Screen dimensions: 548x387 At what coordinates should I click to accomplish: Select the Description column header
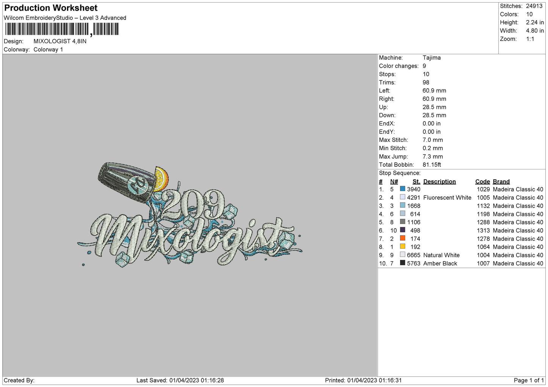click(440, 182)
